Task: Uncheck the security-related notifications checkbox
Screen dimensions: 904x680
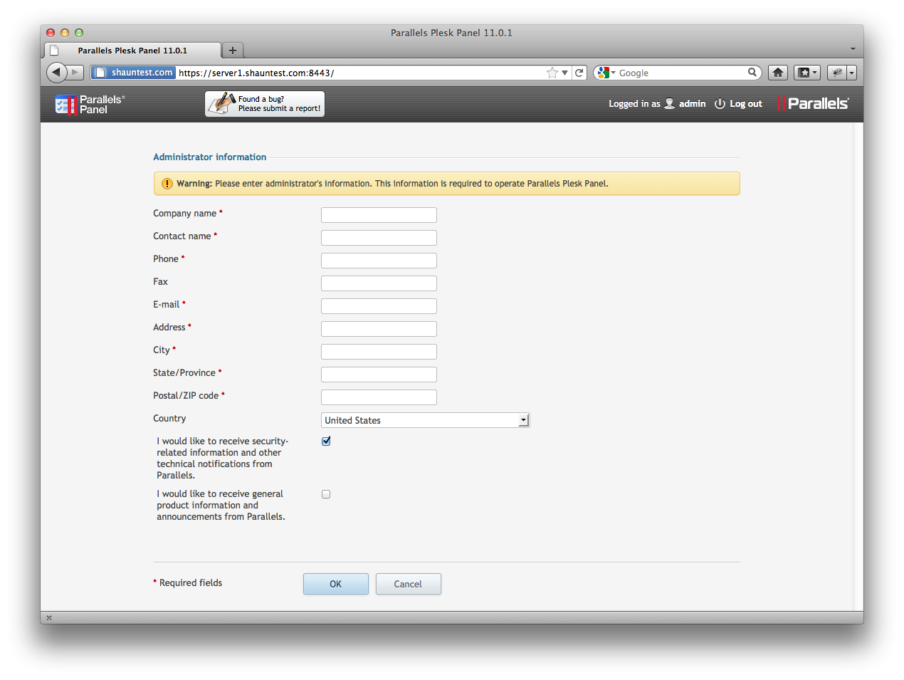Action: (326, 441)
